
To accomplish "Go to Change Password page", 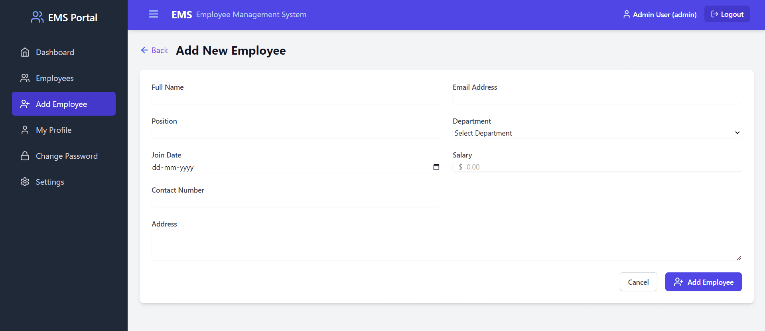I will click(x=64, y=156).
